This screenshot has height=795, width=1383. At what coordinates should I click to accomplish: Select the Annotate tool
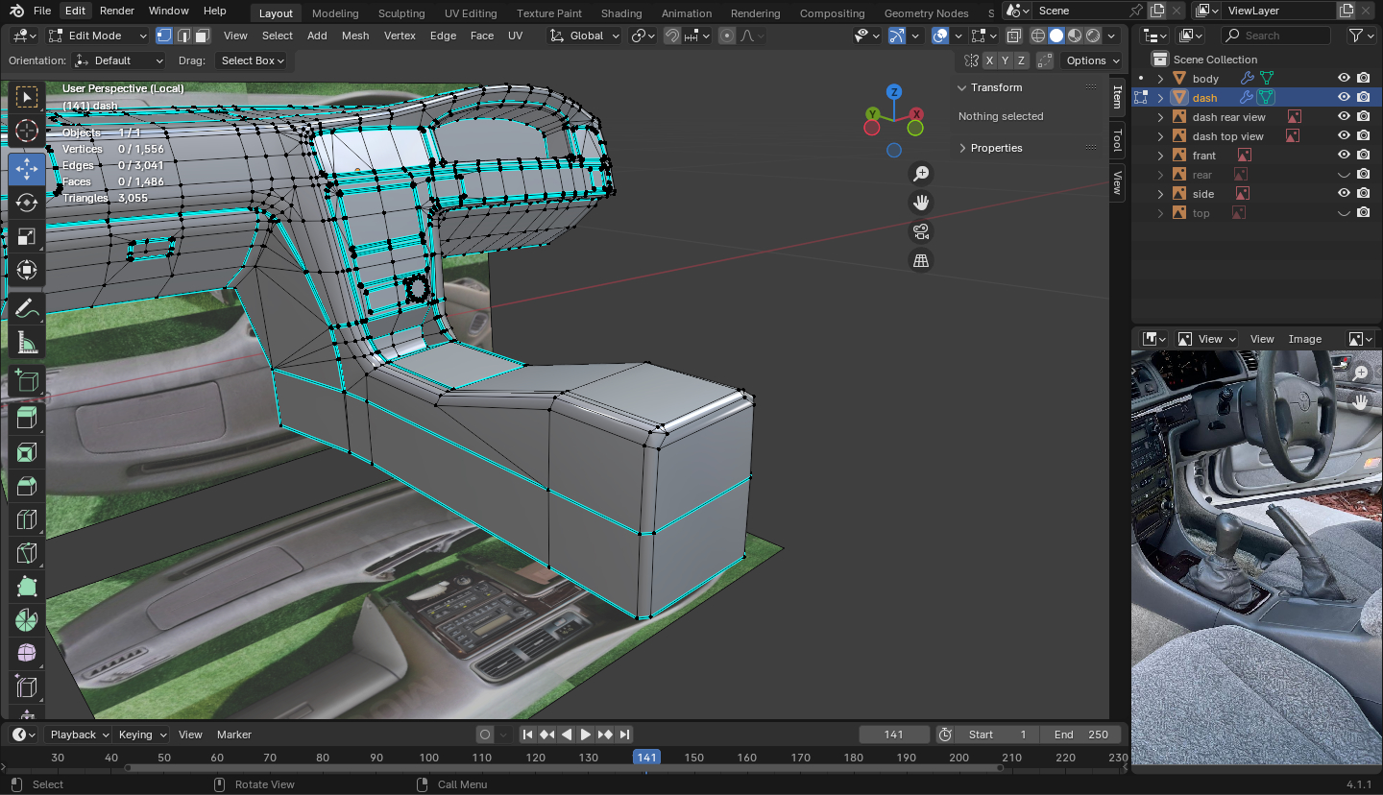pos(27,309)
